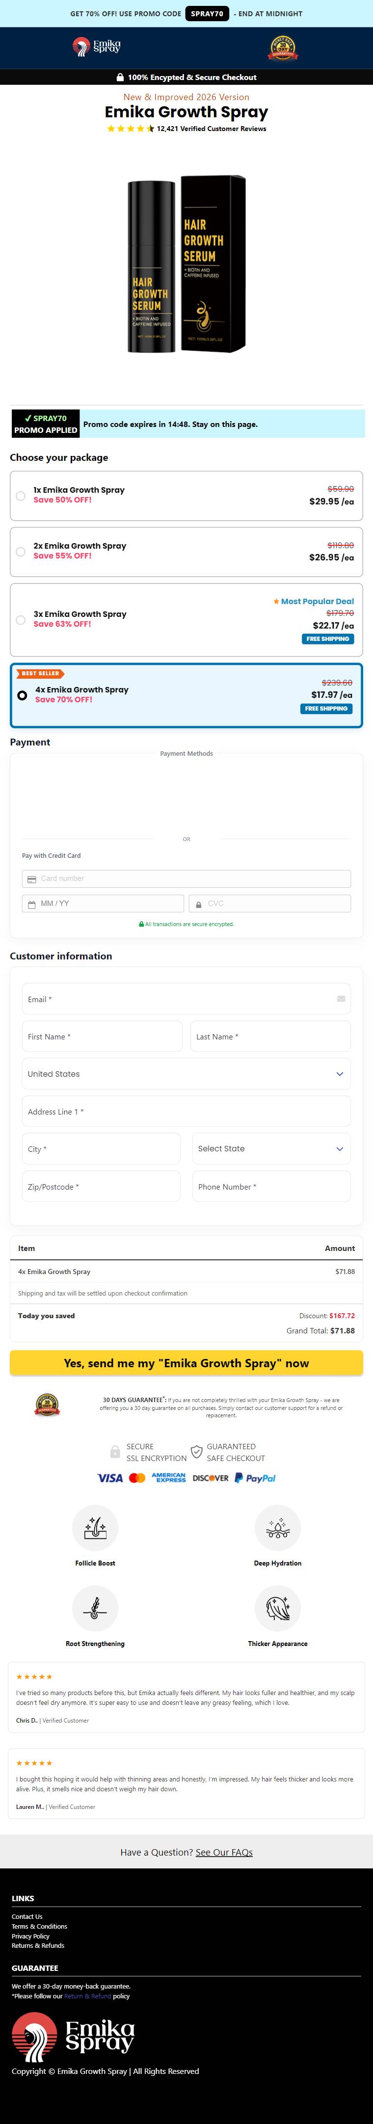Click the PayPal payment logo
373x2124 pixels.
(255, 1478)
